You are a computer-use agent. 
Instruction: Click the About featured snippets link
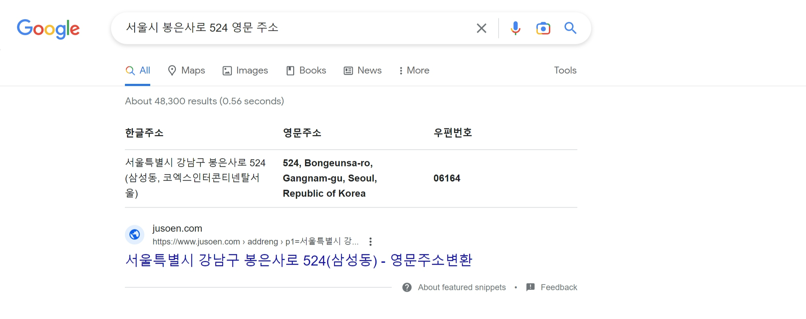pos(462,287)
